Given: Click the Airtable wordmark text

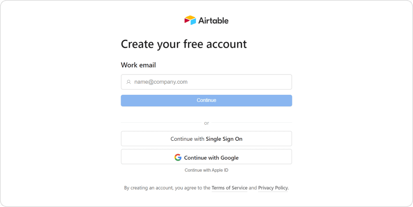Looking at the screenshot, I should (x=213, y=20).
